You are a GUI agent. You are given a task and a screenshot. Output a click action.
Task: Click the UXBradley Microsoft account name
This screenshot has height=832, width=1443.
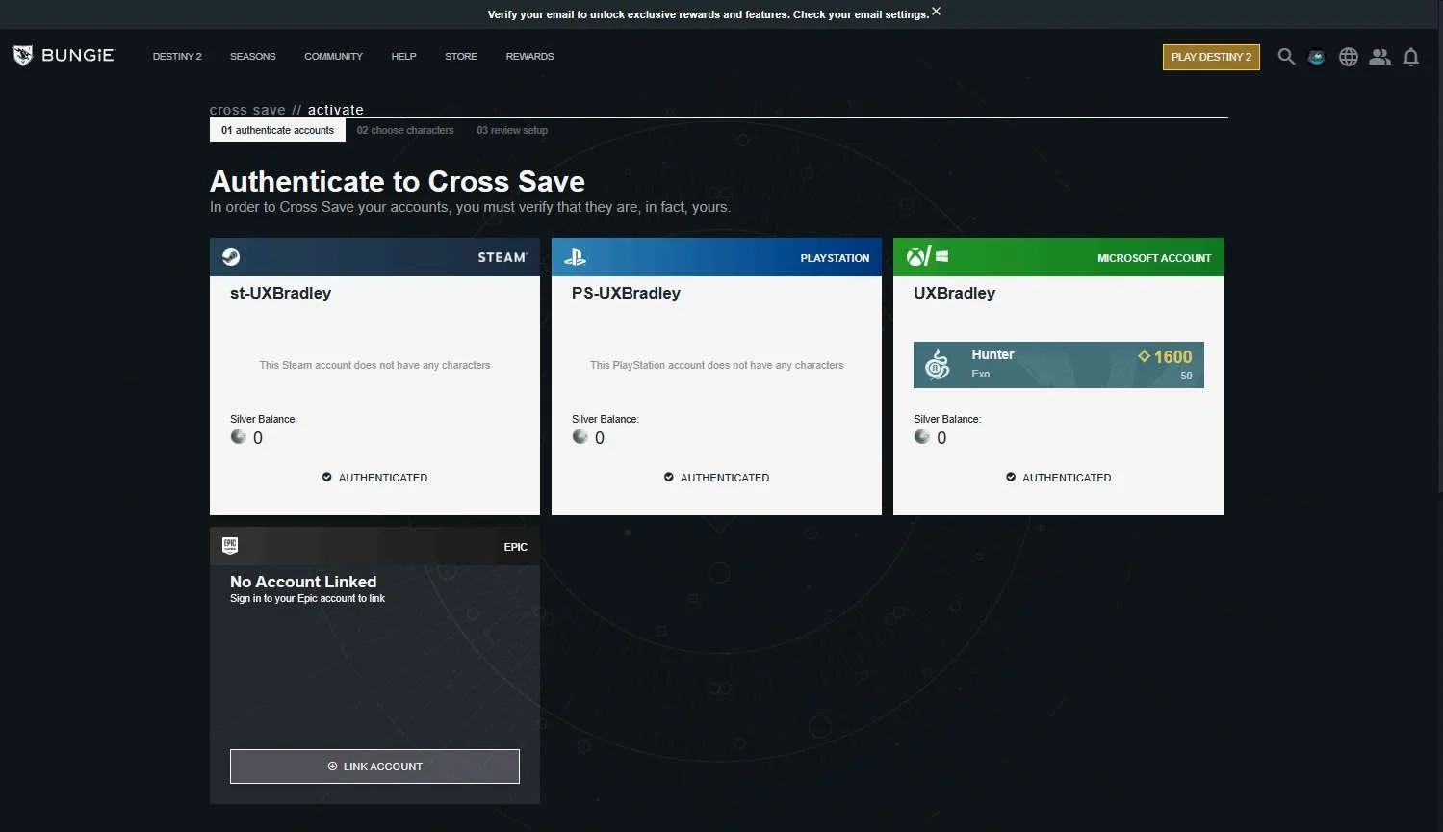(x=954, y=293)
